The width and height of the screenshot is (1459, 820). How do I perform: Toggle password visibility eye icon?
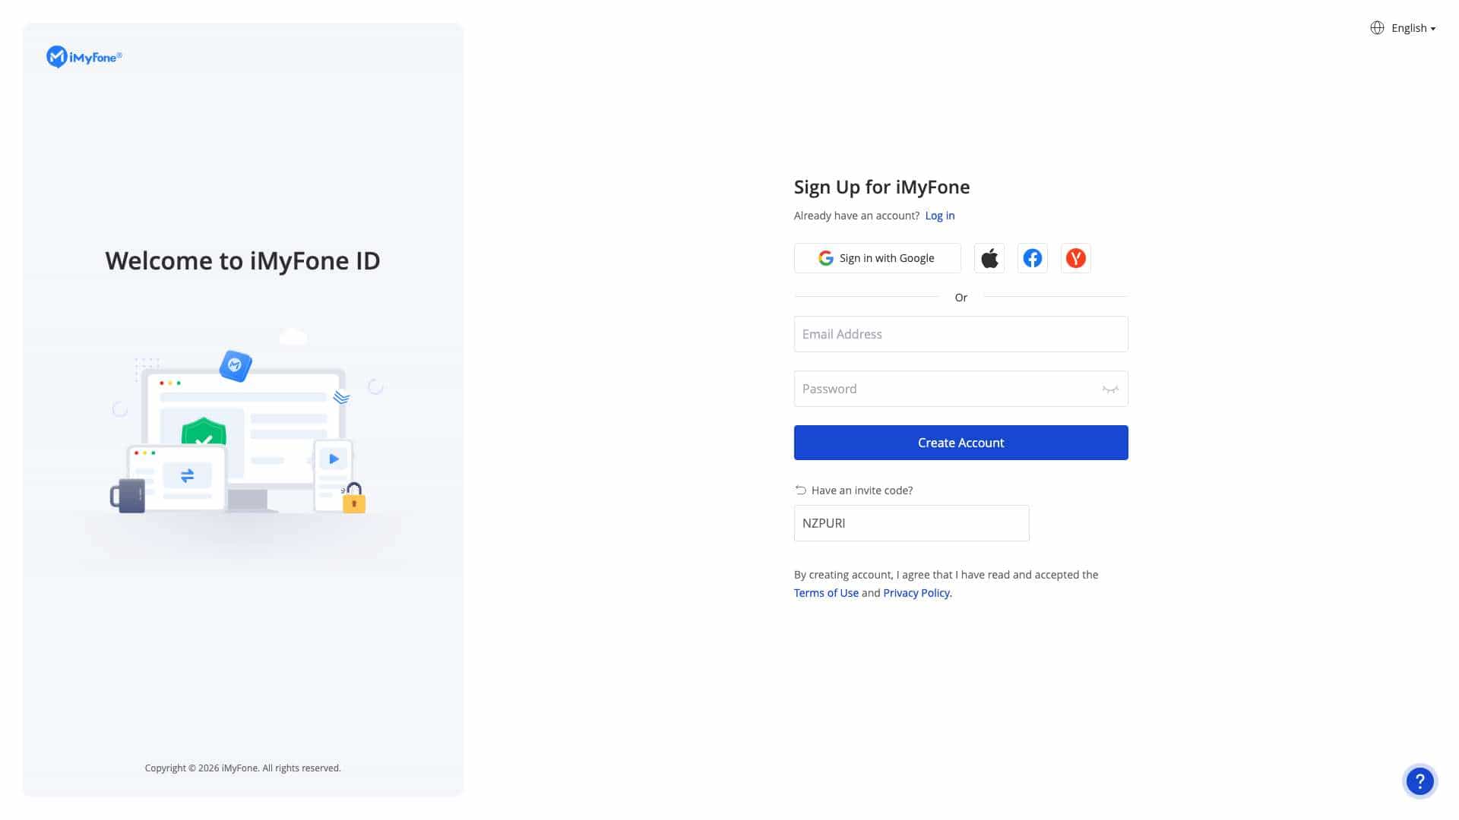pos(1110,389)
